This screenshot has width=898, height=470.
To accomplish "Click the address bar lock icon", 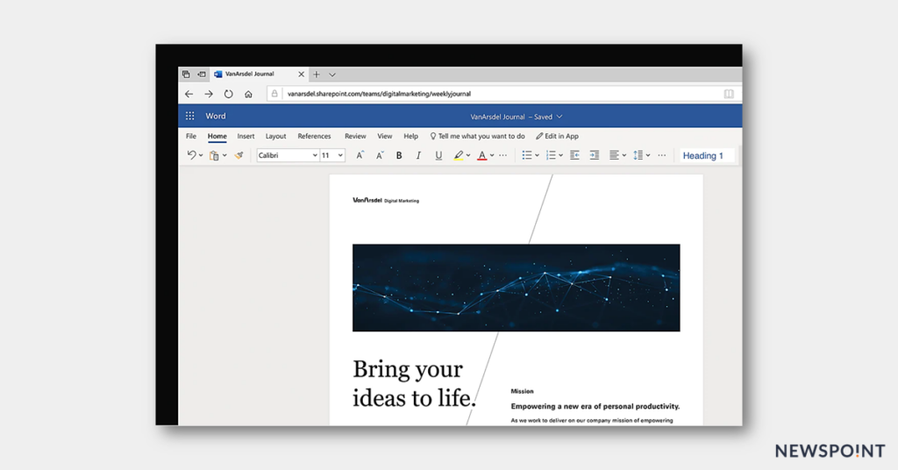I will point(274,93).
